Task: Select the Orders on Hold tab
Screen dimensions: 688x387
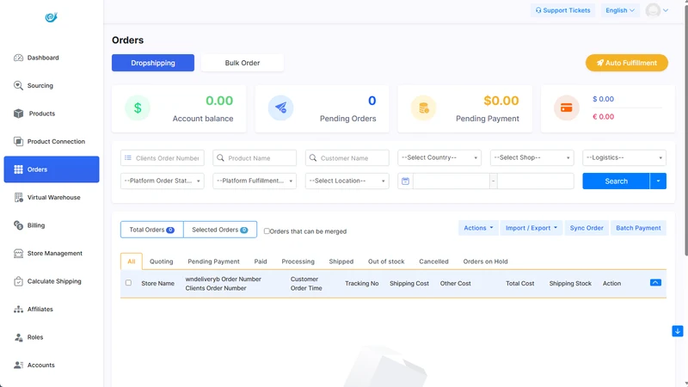Action: tap(485, 261)
